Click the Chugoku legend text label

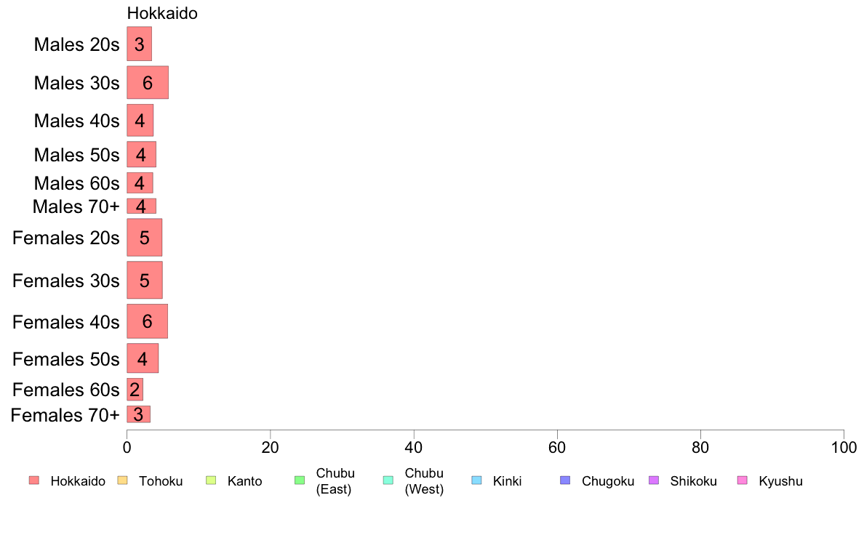click(x=608, y=481)
